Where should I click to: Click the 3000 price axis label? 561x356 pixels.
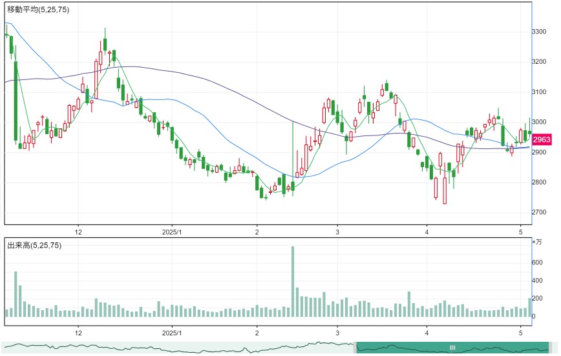coord(539,122)
